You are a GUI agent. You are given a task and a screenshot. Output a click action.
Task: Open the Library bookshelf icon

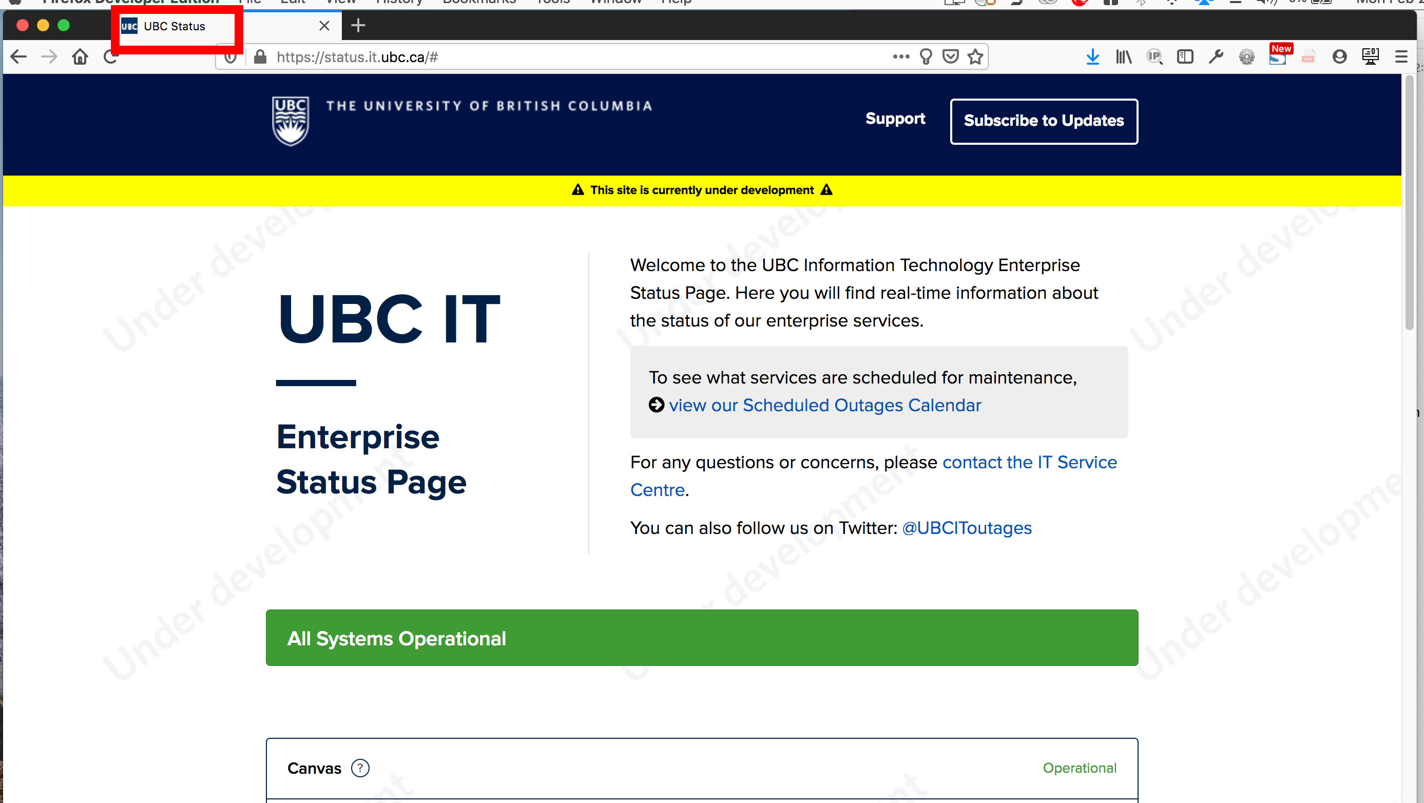tap(1123, 56)
